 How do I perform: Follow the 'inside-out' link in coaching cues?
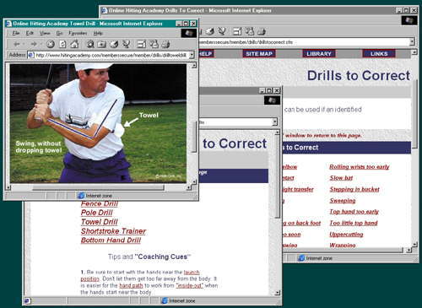pos(190,285)
